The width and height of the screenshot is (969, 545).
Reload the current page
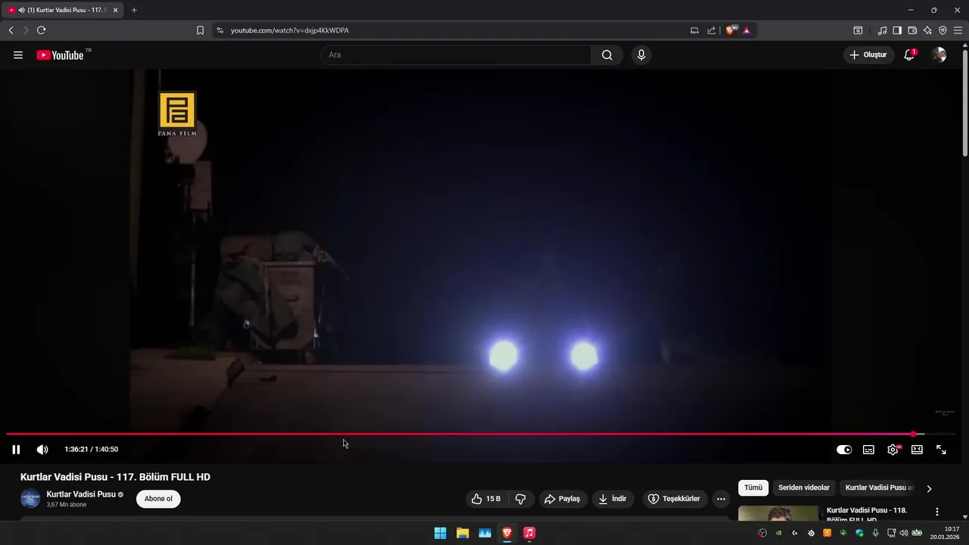[41, 30]
